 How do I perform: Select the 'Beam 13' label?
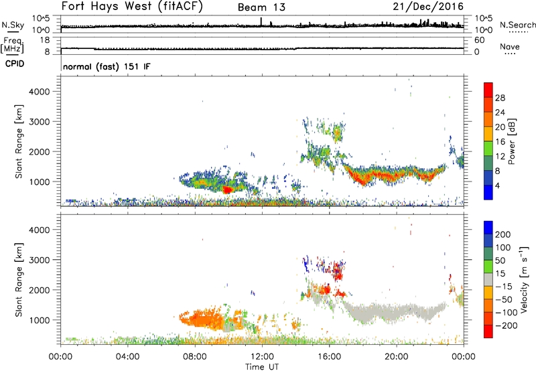point(261,7)
